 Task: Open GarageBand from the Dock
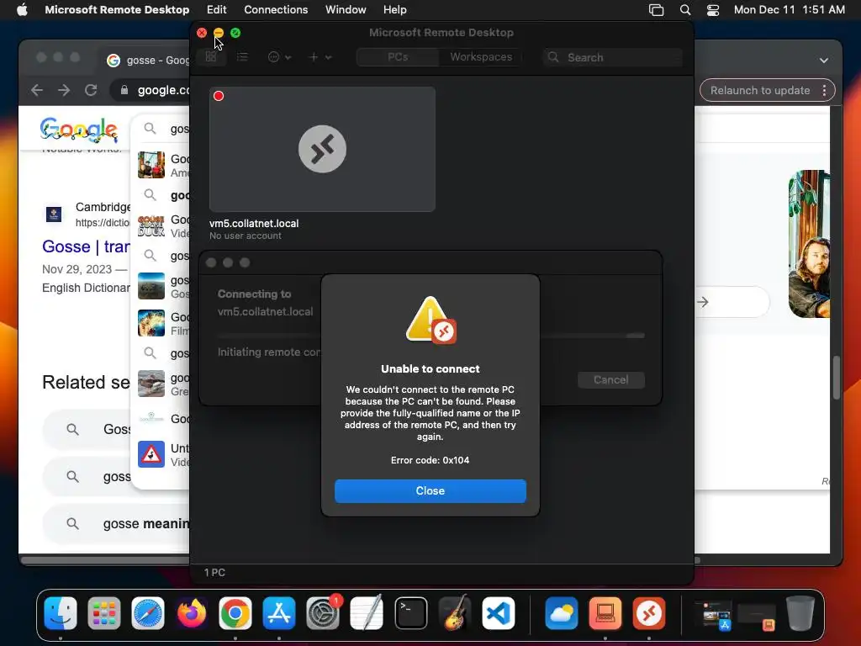tap(455, 613)
